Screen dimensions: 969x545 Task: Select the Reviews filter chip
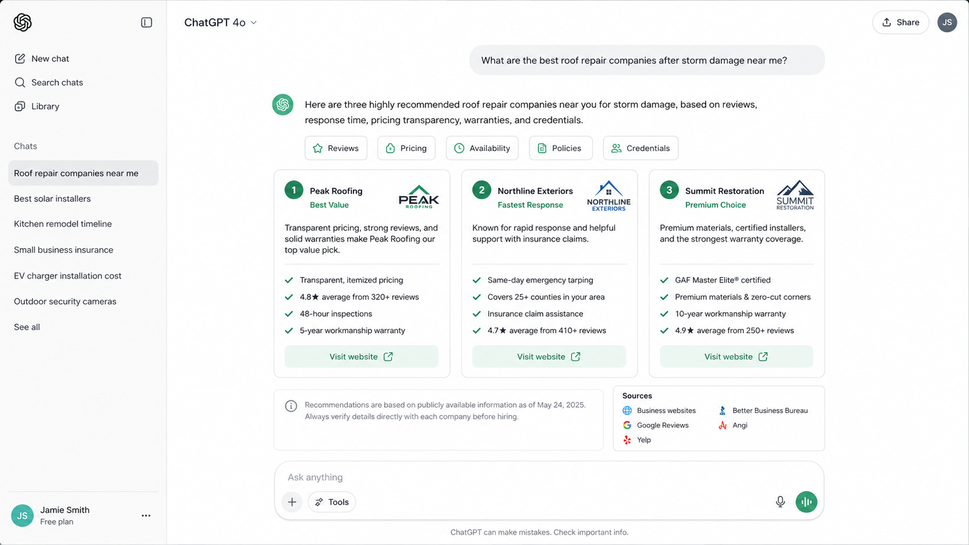pyautogui.click(x=336, y=148)
